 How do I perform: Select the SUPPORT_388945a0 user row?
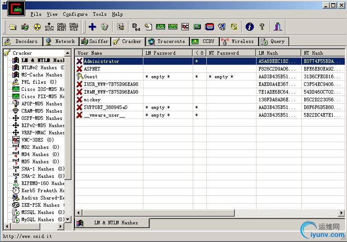[210, 107]
